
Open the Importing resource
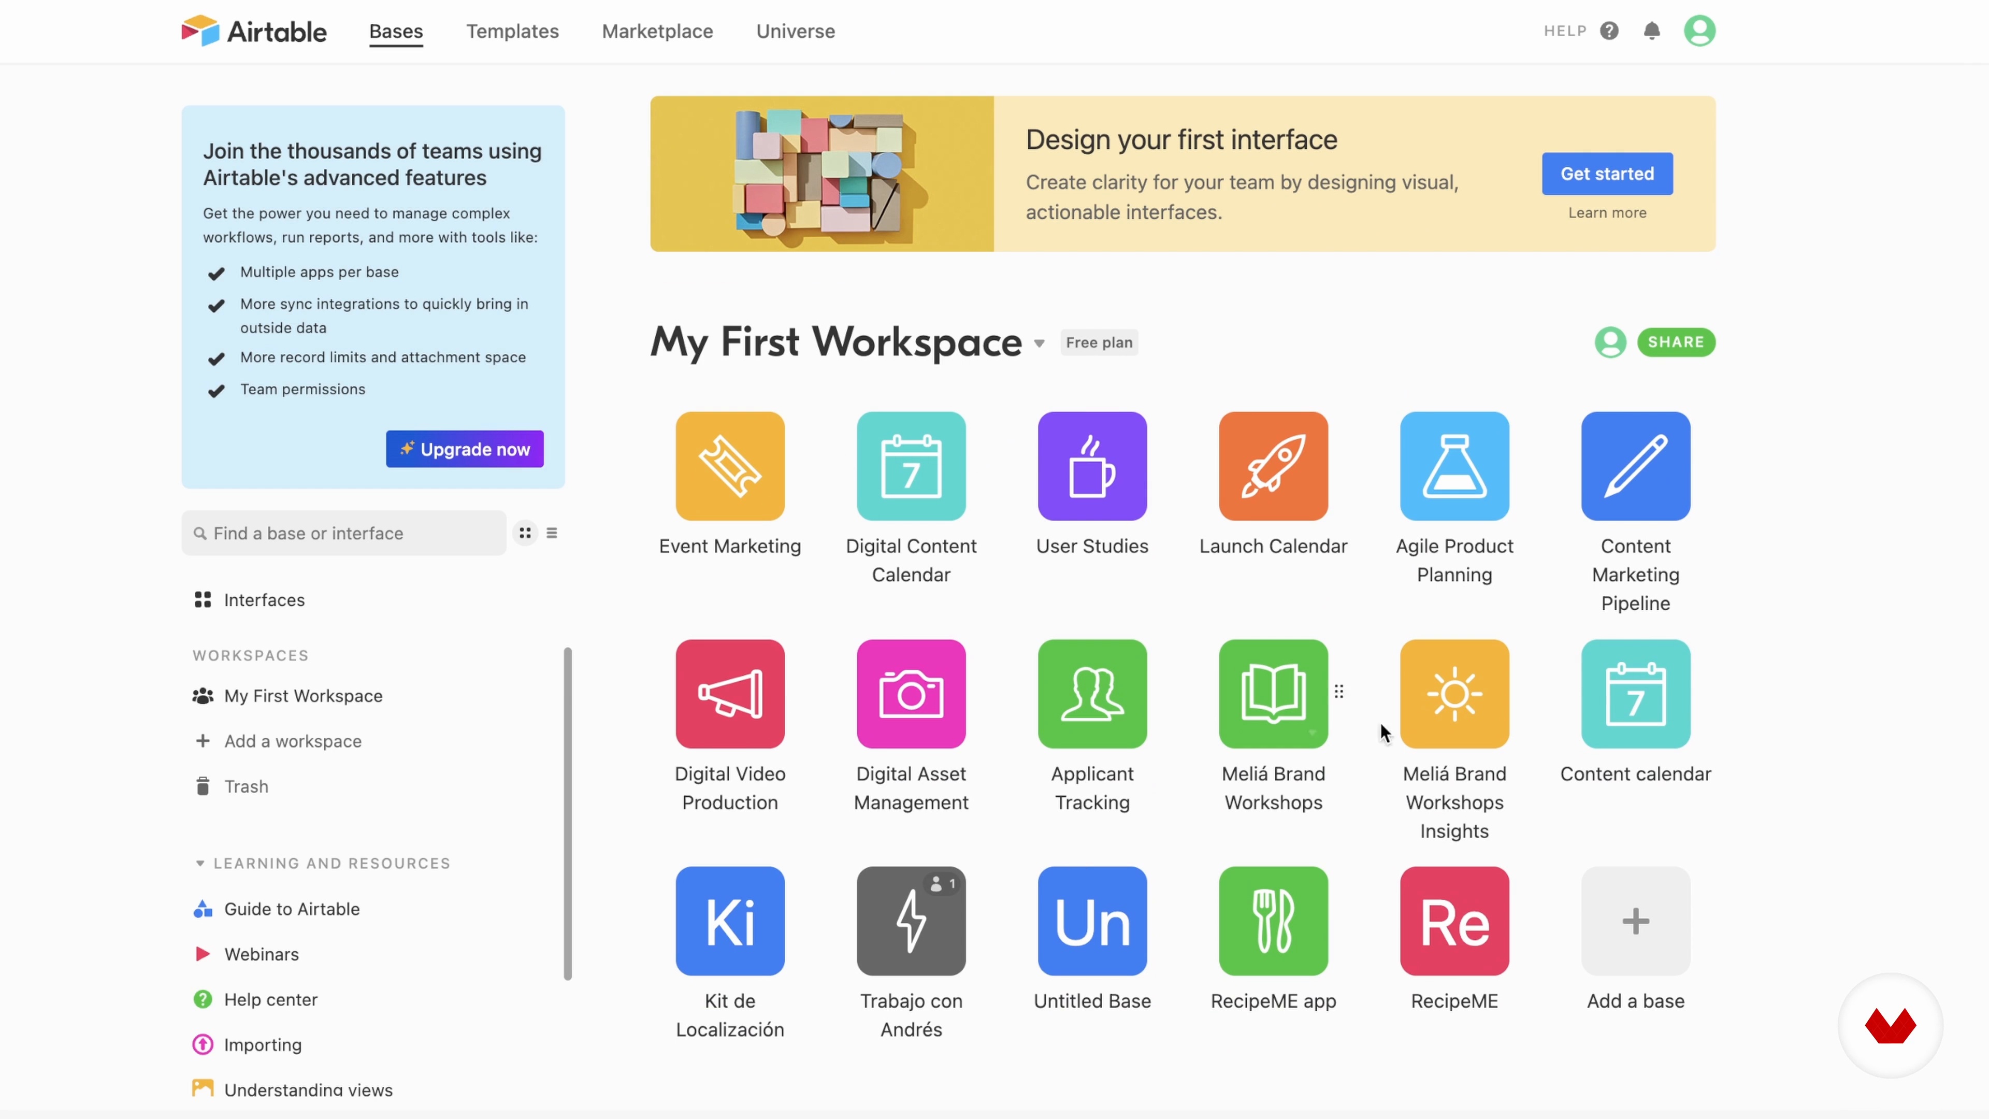pyautogui.click(x=247, y=1045)
